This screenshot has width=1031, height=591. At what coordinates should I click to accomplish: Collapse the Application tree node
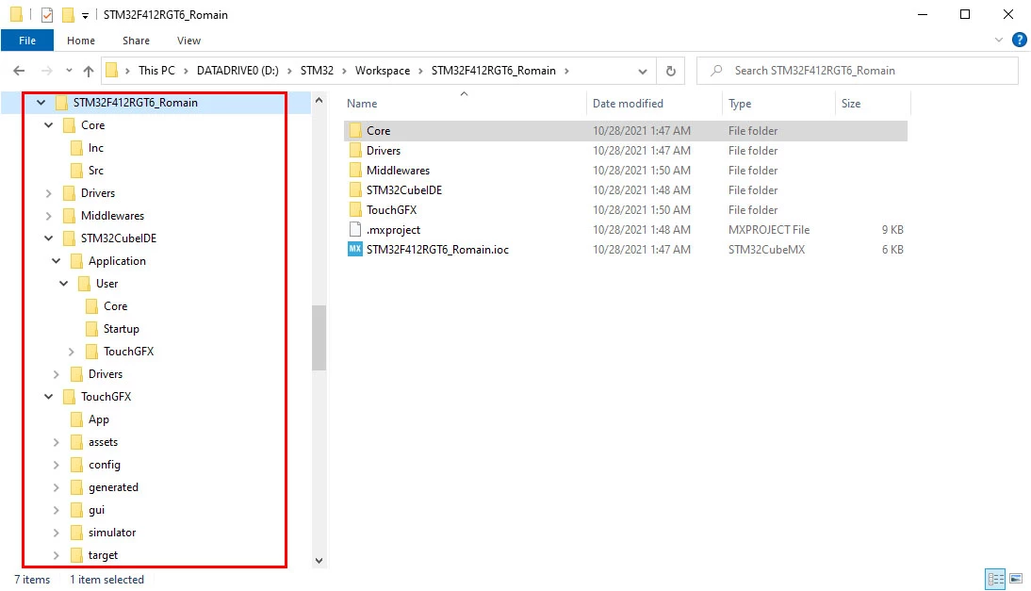point(57,261)
